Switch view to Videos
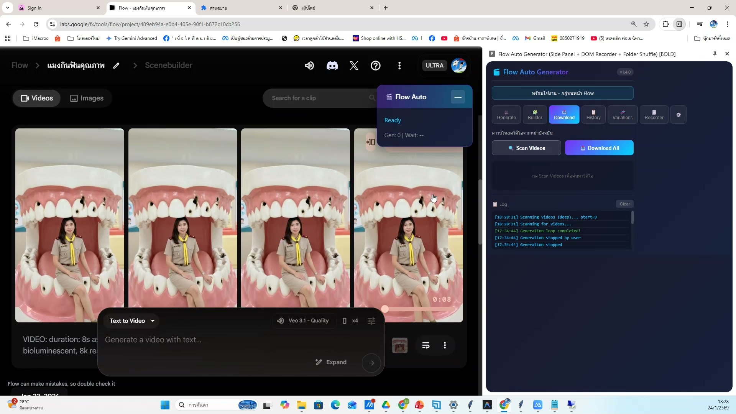The image size is (736, 414). 37,98
